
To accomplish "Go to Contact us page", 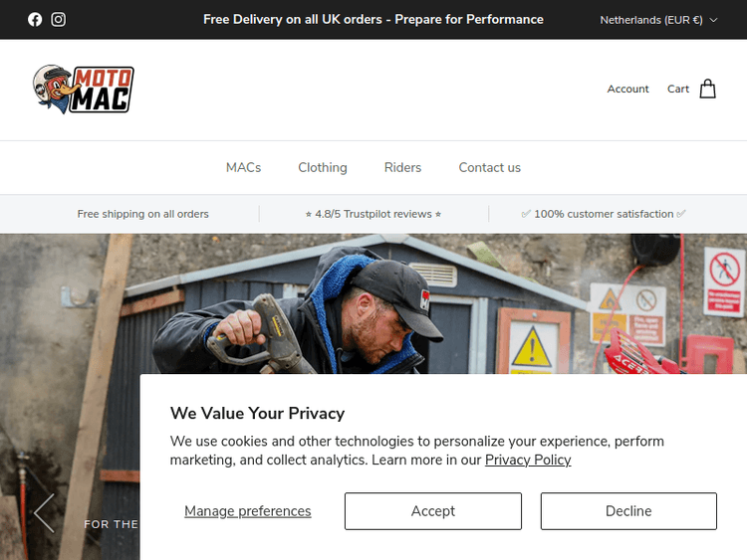I will (x=489, y=167).
